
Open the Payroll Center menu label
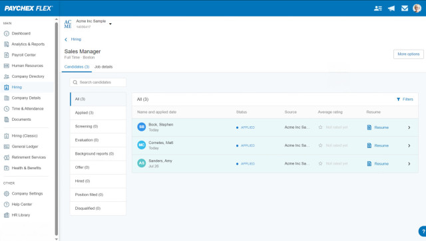(24, 55)
